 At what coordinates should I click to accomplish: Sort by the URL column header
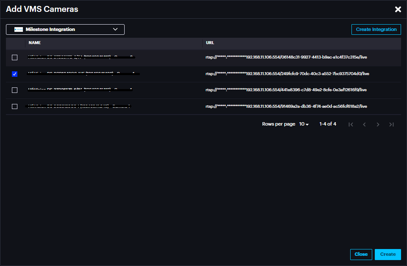tap(210, 43)
